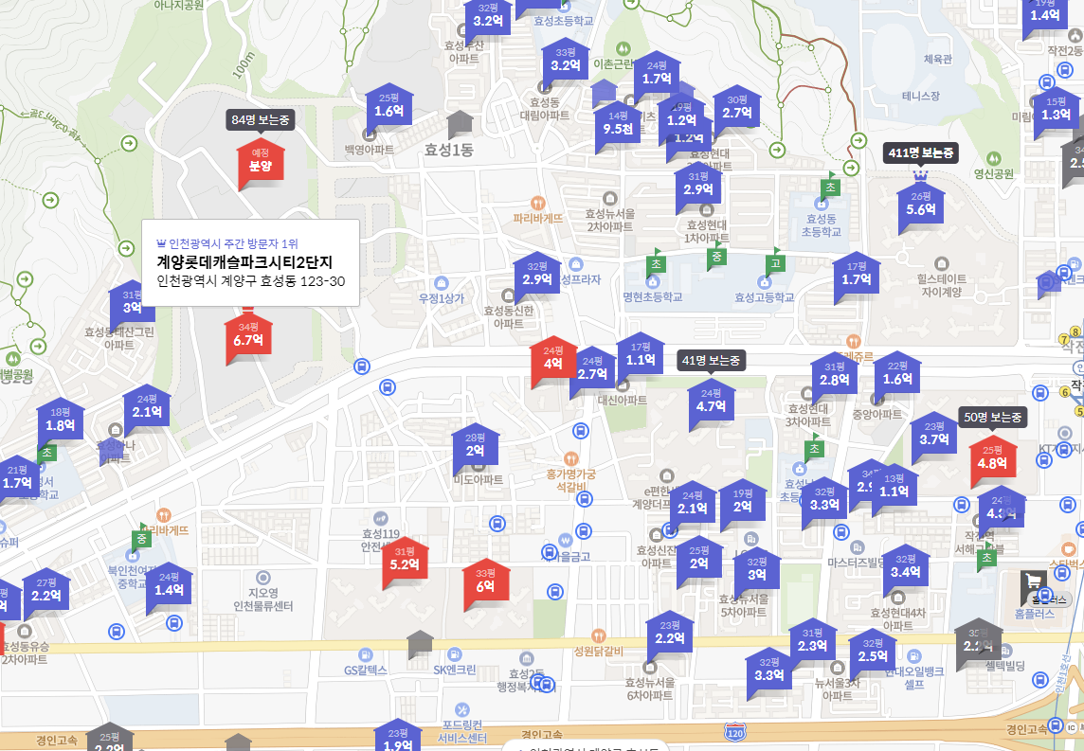Click the 50명 보는중 viewer badge
Image resolution: width=1084 pixels, height=751 pixels.
tap(993, 417)
